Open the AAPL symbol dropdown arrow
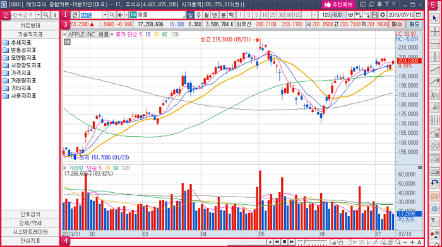The image size is (442, 247). click(105, 14)
